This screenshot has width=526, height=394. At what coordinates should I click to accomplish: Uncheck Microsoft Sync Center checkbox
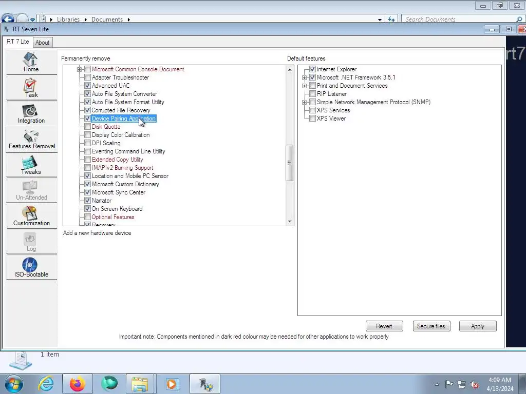(x=87, y=192)
